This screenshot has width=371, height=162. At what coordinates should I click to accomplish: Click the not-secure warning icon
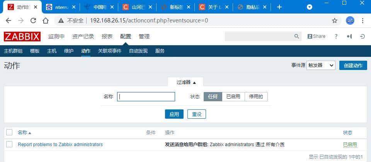(x=61, y=20)
